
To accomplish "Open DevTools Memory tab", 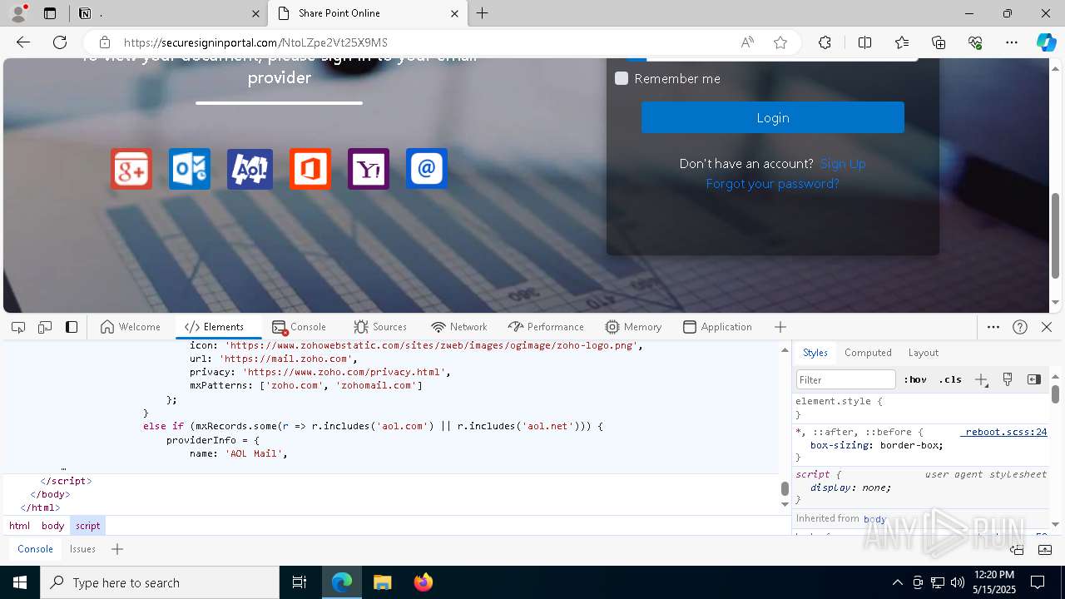I will coord(633,327).
